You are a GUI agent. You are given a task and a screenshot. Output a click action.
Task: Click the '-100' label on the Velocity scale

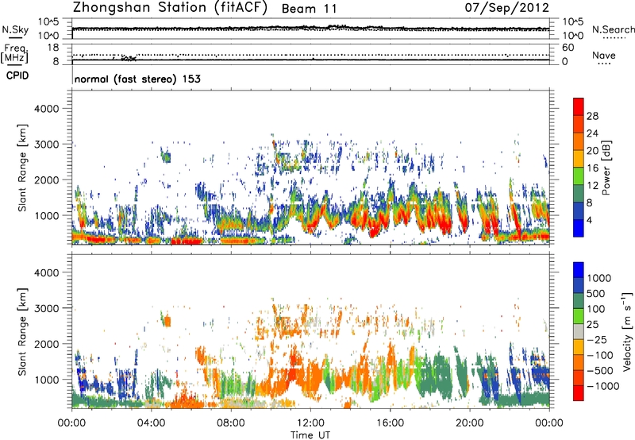(600, 355)
